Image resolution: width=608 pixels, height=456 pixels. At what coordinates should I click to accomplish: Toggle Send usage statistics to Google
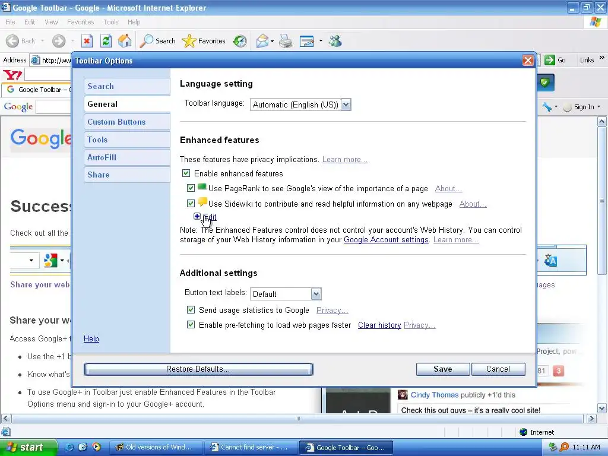191,309
